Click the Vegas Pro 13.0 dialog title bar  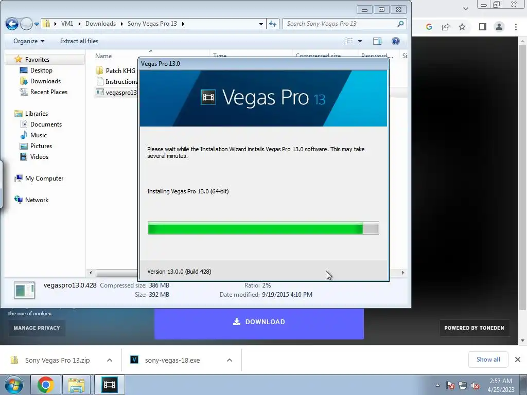pyautogui.click(x=263, y=63)
